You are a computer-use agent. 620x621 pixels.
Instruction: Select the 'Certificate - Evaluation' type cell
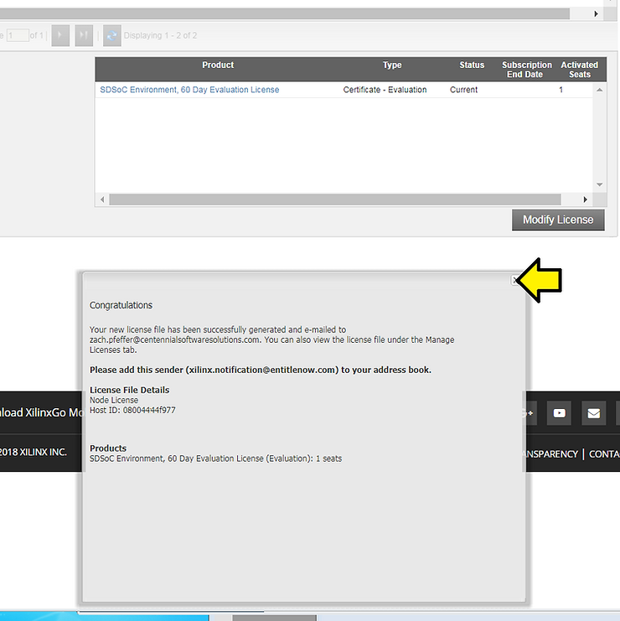click(385, 90)
